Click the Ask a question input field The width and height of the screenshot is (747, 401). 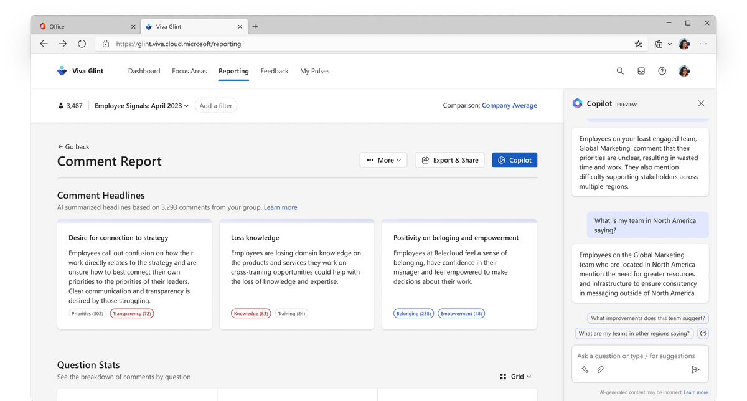tap(635, 356)
